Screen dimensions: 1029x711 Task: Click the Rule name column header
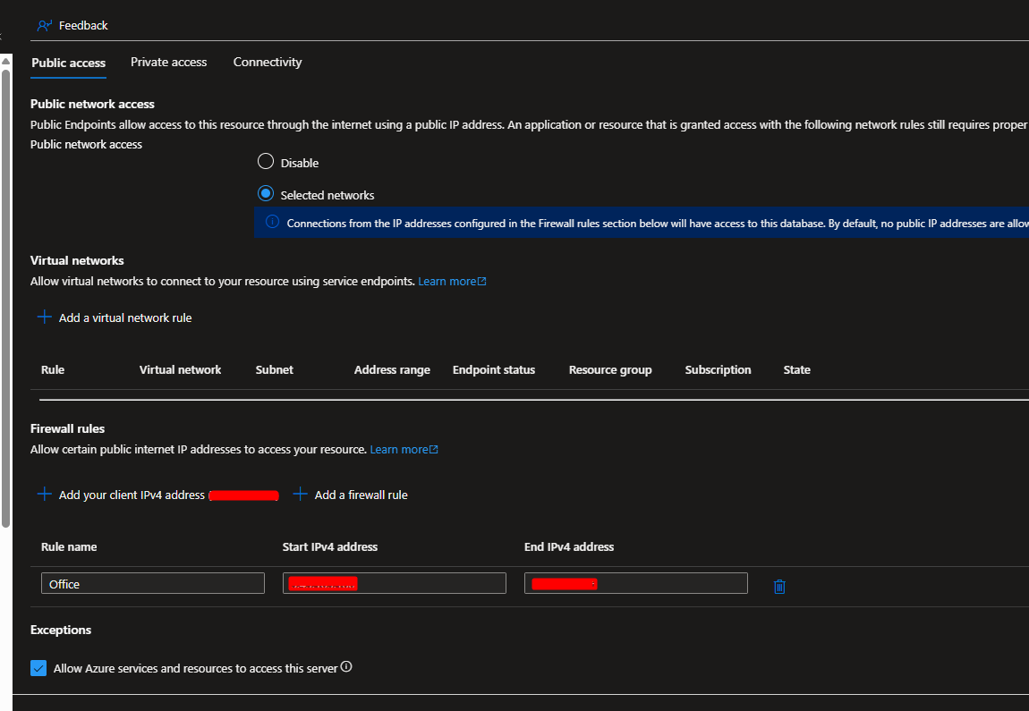(x=69, y=547)
